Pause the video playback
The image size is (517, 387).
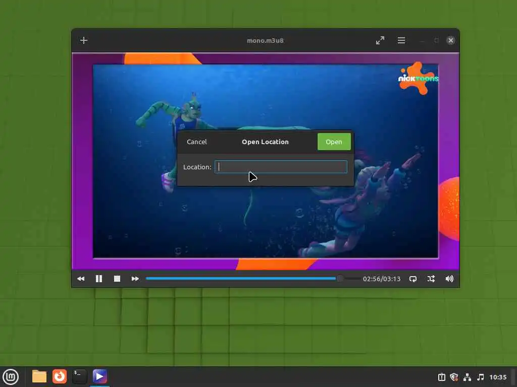pyautogui.click(x=99, y=279)
